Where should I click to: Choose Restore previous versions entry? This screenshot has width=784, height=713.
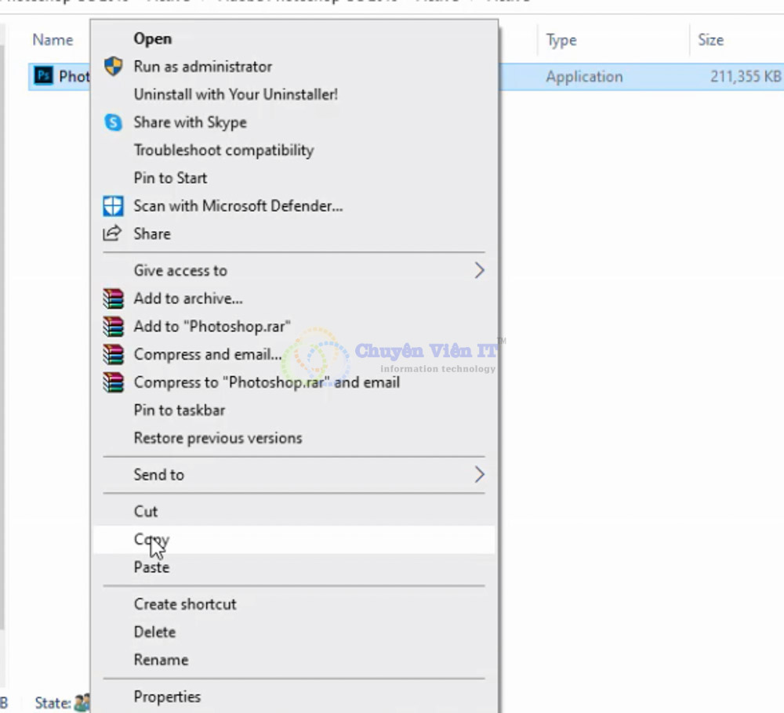(218, 438)
